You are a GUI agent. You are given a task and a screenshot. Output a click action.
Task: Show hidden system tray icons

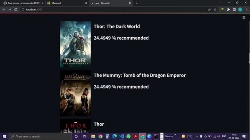196,136
